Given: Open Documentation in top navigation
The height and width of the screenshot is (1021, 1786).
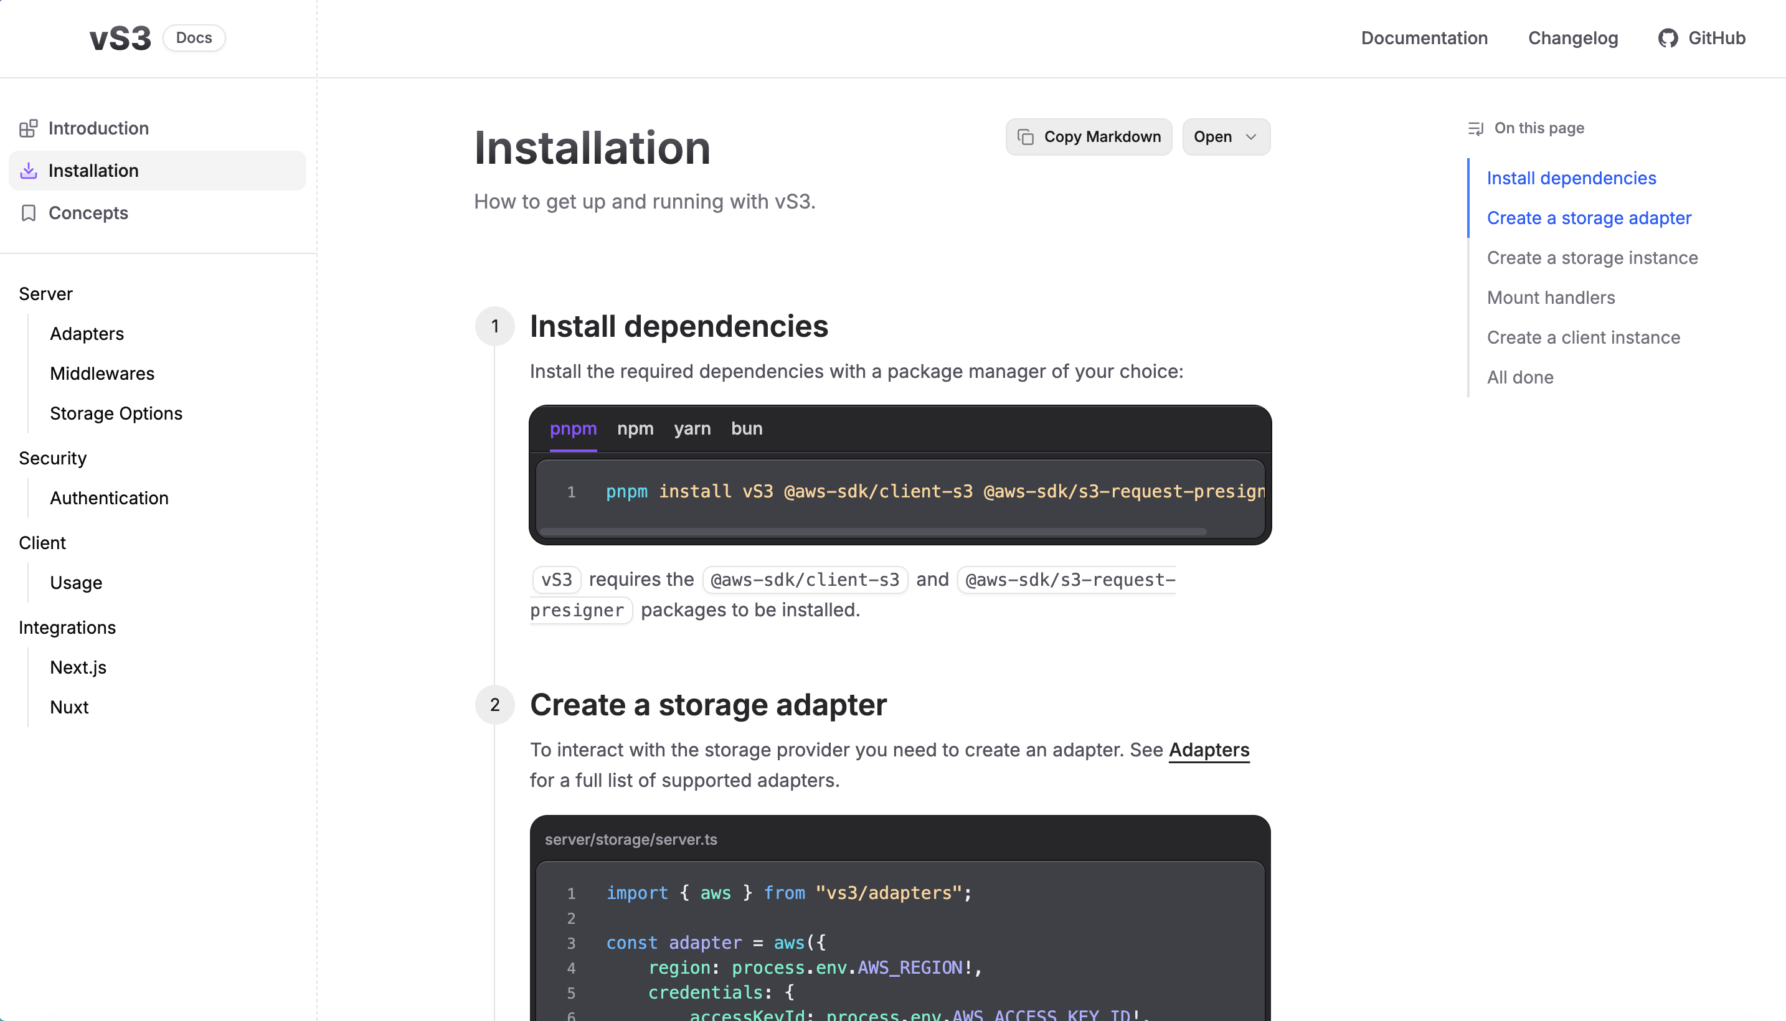Looking at the screenshot, I should point(1424,38).
